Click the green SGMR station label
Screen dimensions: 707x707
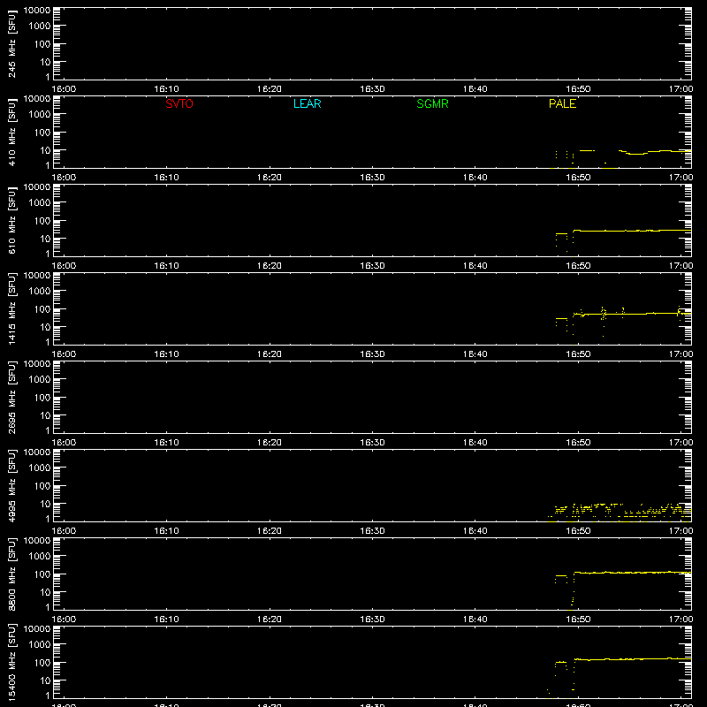point(432,103)
